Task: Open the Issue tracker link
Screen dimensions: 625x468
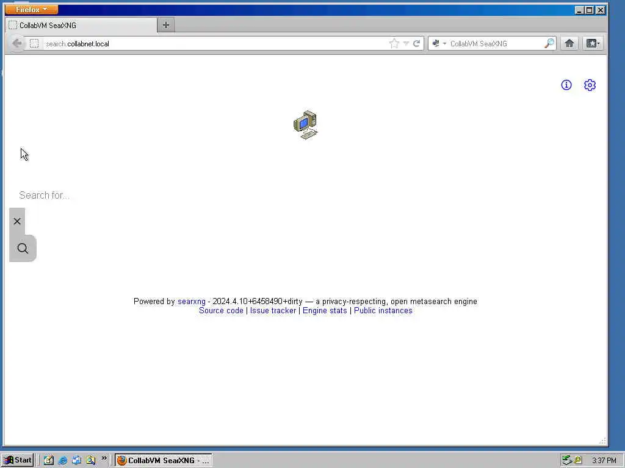Action: pos(273,310)
